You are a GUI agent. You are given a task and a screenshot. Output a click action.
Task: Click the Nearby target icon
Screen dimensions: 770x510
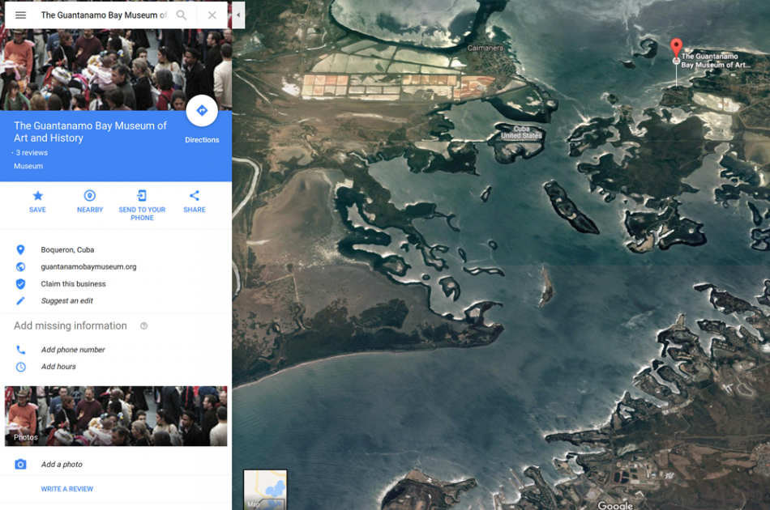[90, 196]
